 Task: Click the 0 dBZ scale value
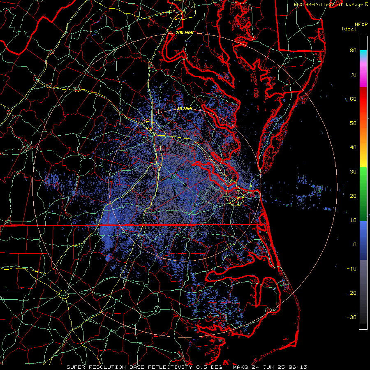click(355, 245)
